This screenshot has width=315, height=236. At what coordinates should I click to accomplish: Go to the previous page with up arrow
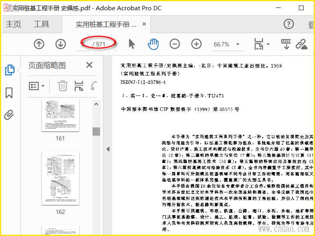click(x=39, y=44)
